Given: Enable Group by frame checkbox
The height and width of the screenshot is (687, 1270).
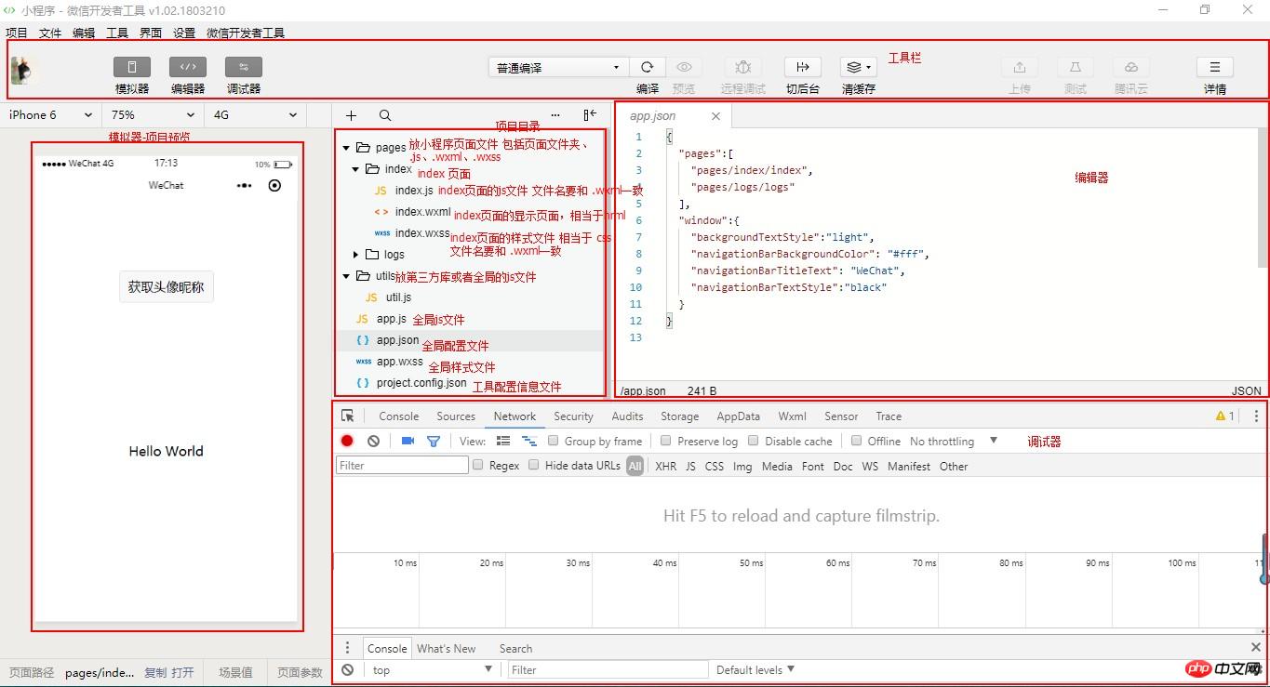Looking at the screenshot, I should [554, 441].
